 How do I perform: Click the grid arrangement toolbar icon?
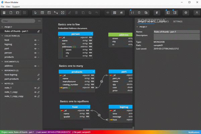(115, 13)
